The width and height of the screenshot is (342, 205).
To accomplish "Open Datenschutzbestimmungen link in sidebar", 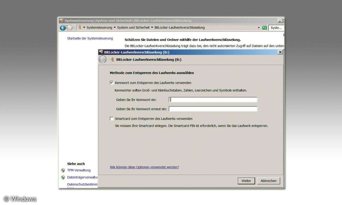I will 82,184.
